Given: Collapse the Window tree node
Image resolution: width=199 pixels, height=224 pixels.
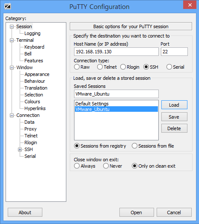Looking at the screenshot, I should pyautogui.click(x=12, y=67).
